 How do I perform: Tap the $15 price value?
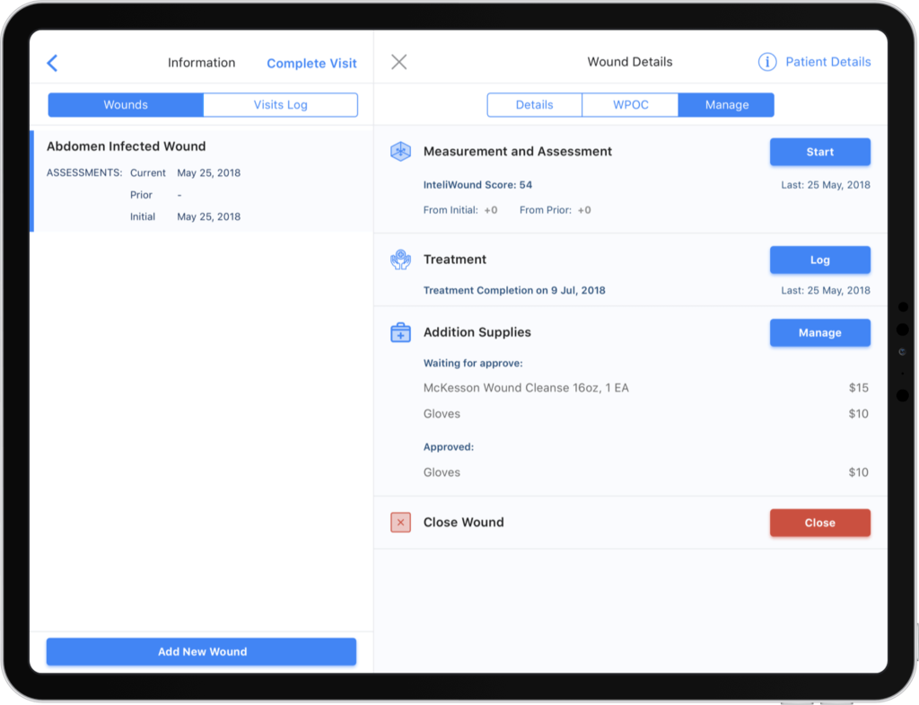click(x=859, y=388)
